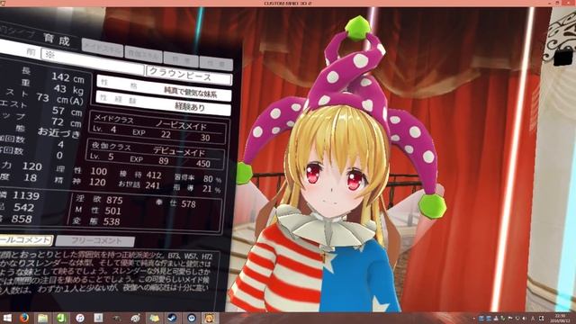Click the 淫欲 875 stat

click(100, 199)
